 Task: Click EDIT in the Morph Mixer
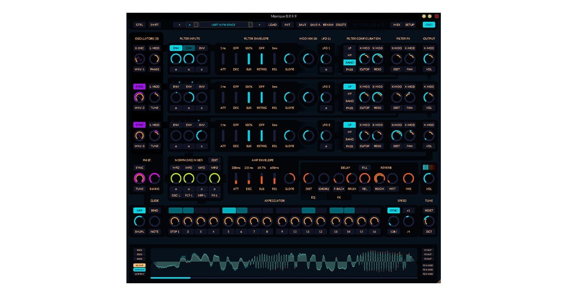point(215,161)
